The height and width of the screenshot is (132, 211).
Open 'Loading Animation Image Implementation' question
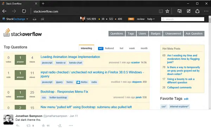coord(70,57)
